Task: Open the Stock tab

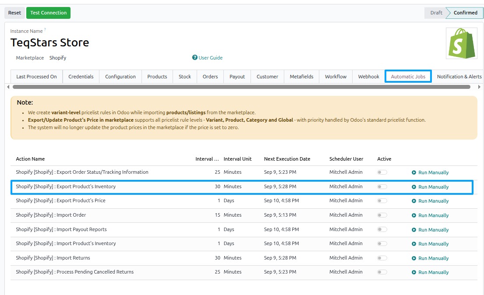Action: coord(184,77)
